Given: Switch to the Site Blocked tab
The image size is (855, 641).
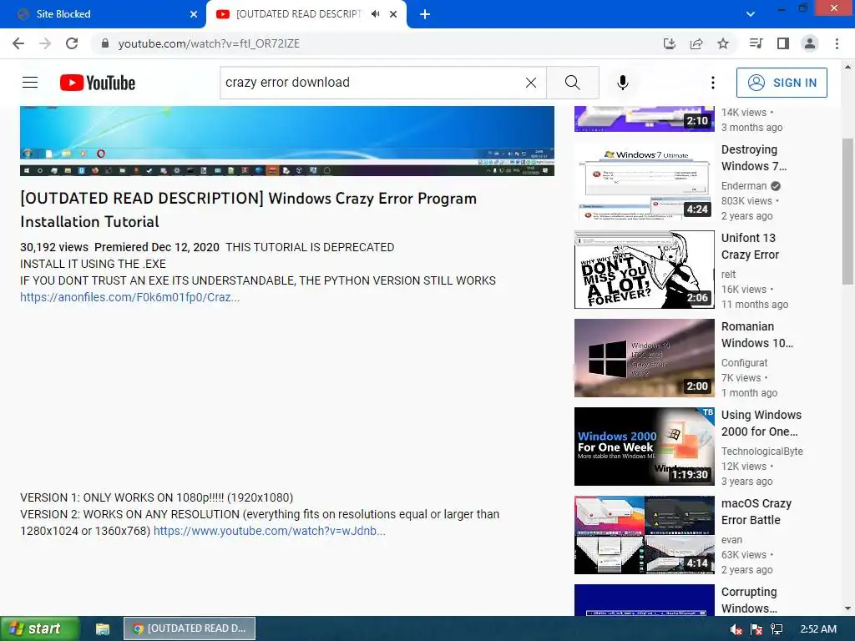Looking at the screenshot, I should pos(104,14).
